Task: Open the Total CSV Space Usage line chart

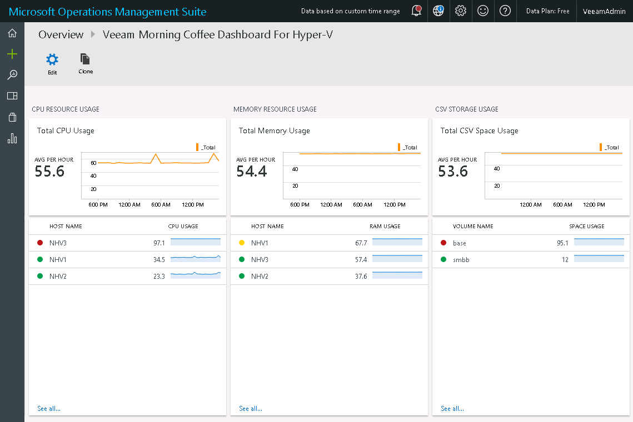Action: (x=554, y=175)
